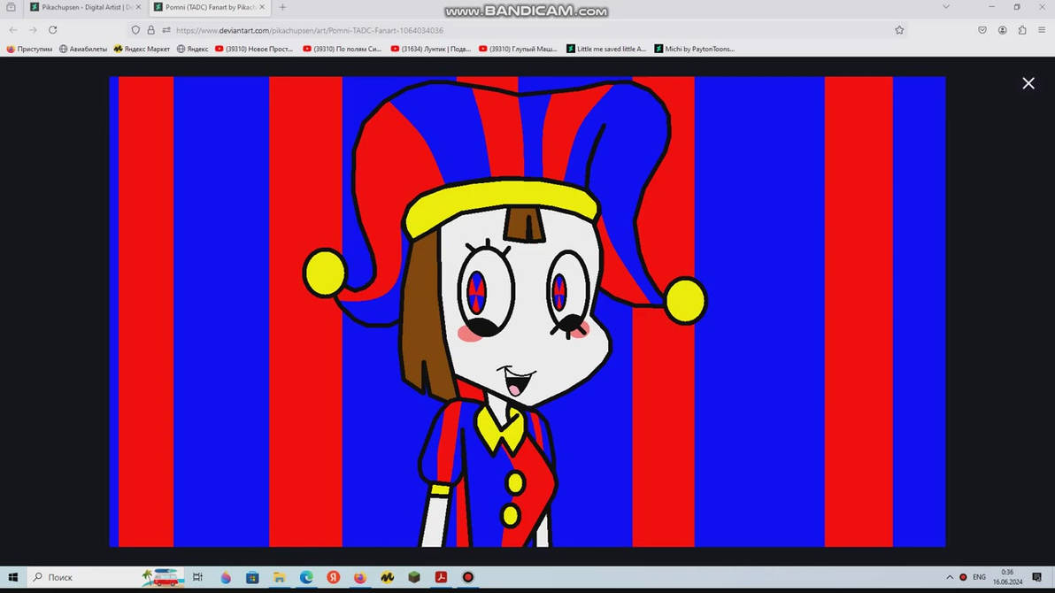Close the fullscreen artwork viewer
Image resolution: width=1055 pixels, height=593 pixels.
click(x=1028, y=83)
